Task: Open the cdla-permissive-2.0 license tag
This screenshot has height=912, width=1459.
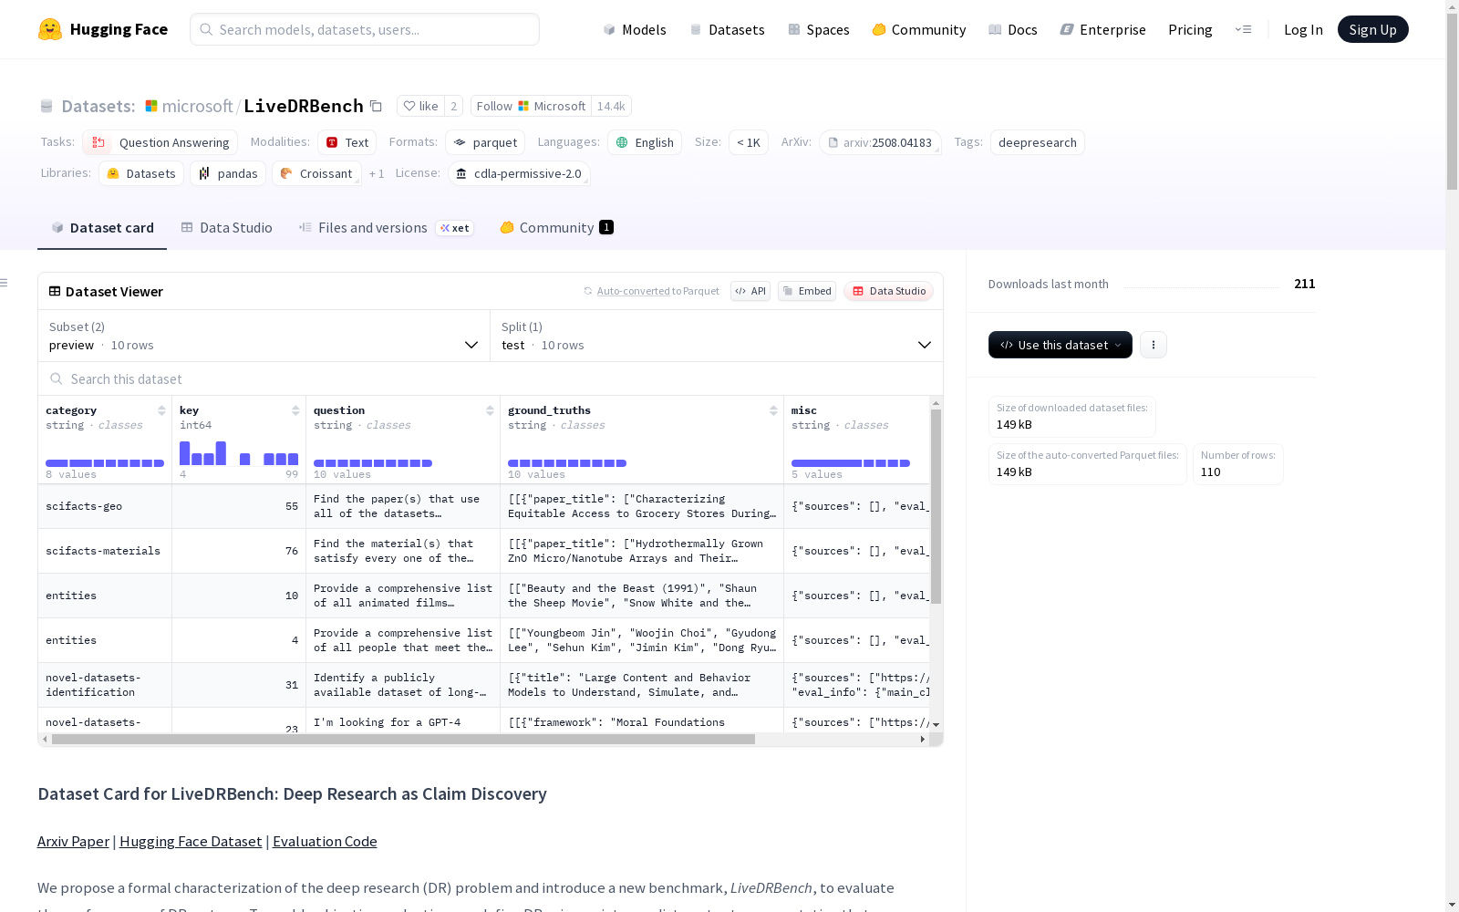Action: coord(520,173)
